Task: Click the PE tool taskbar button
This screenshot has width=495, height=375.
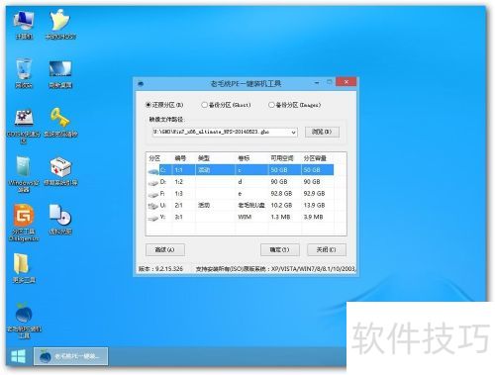Action: coord(70,356)
